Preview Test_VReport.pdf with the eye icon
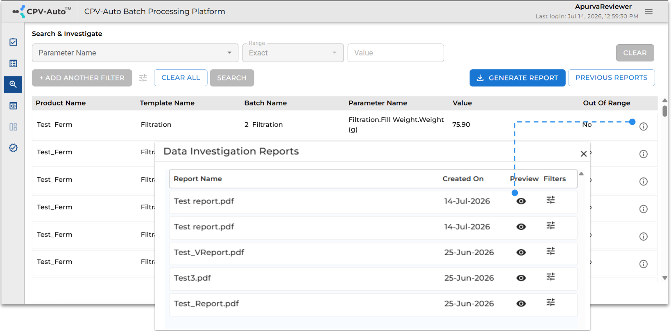The width and height of the screenshot is (671, 331). point(521,253)
